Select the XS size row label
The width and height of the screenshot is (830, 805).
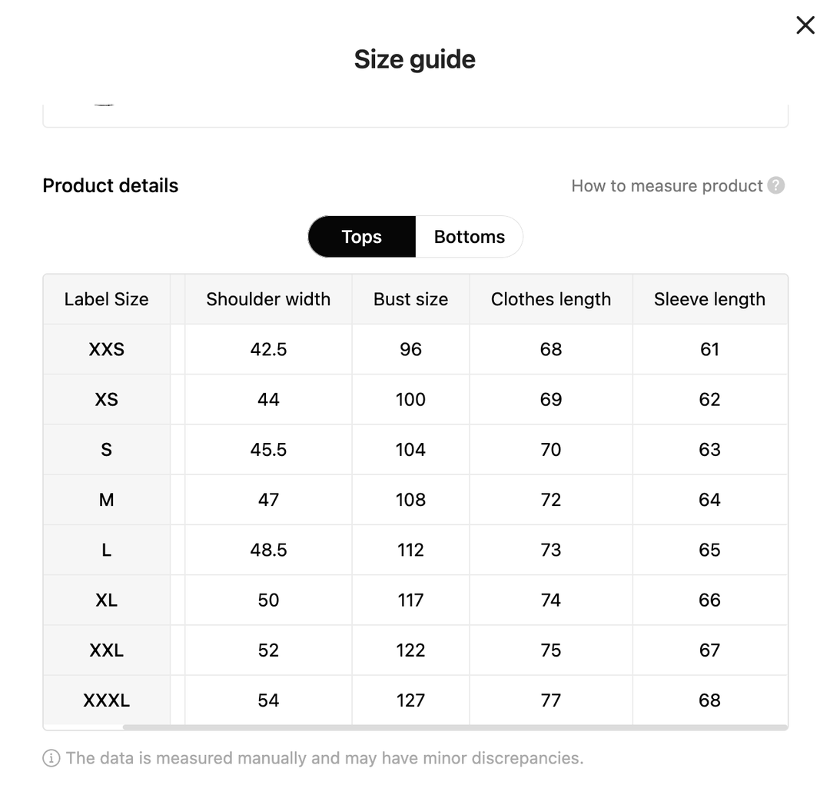[106, 399]
